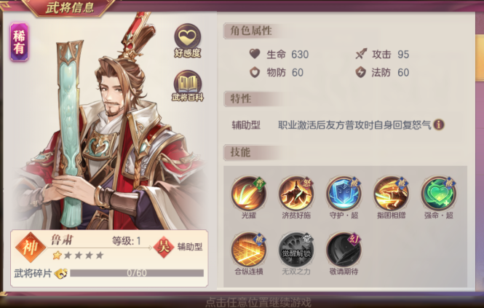Select the 济贫好施 rage skill icon
The image size is (484, 308).
pos(296,194)
